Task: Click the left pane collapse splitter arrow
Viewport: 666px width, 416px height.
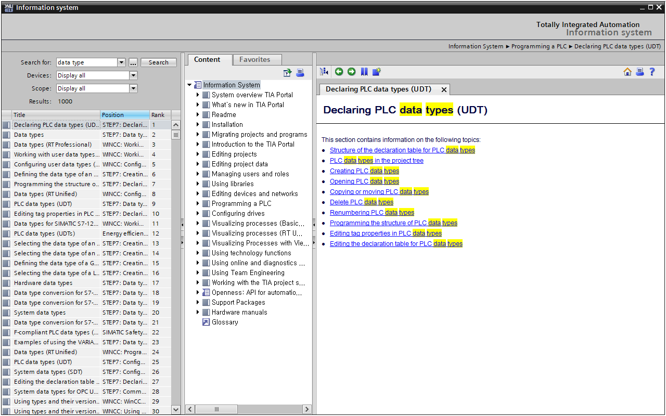Action: click(182, 224)
